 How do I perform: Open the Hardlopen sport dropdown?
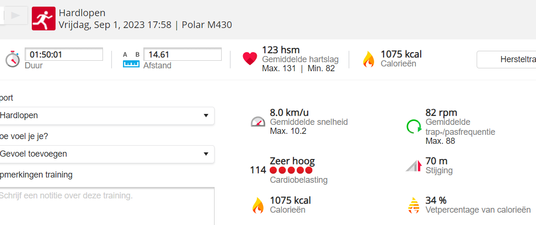107,115
